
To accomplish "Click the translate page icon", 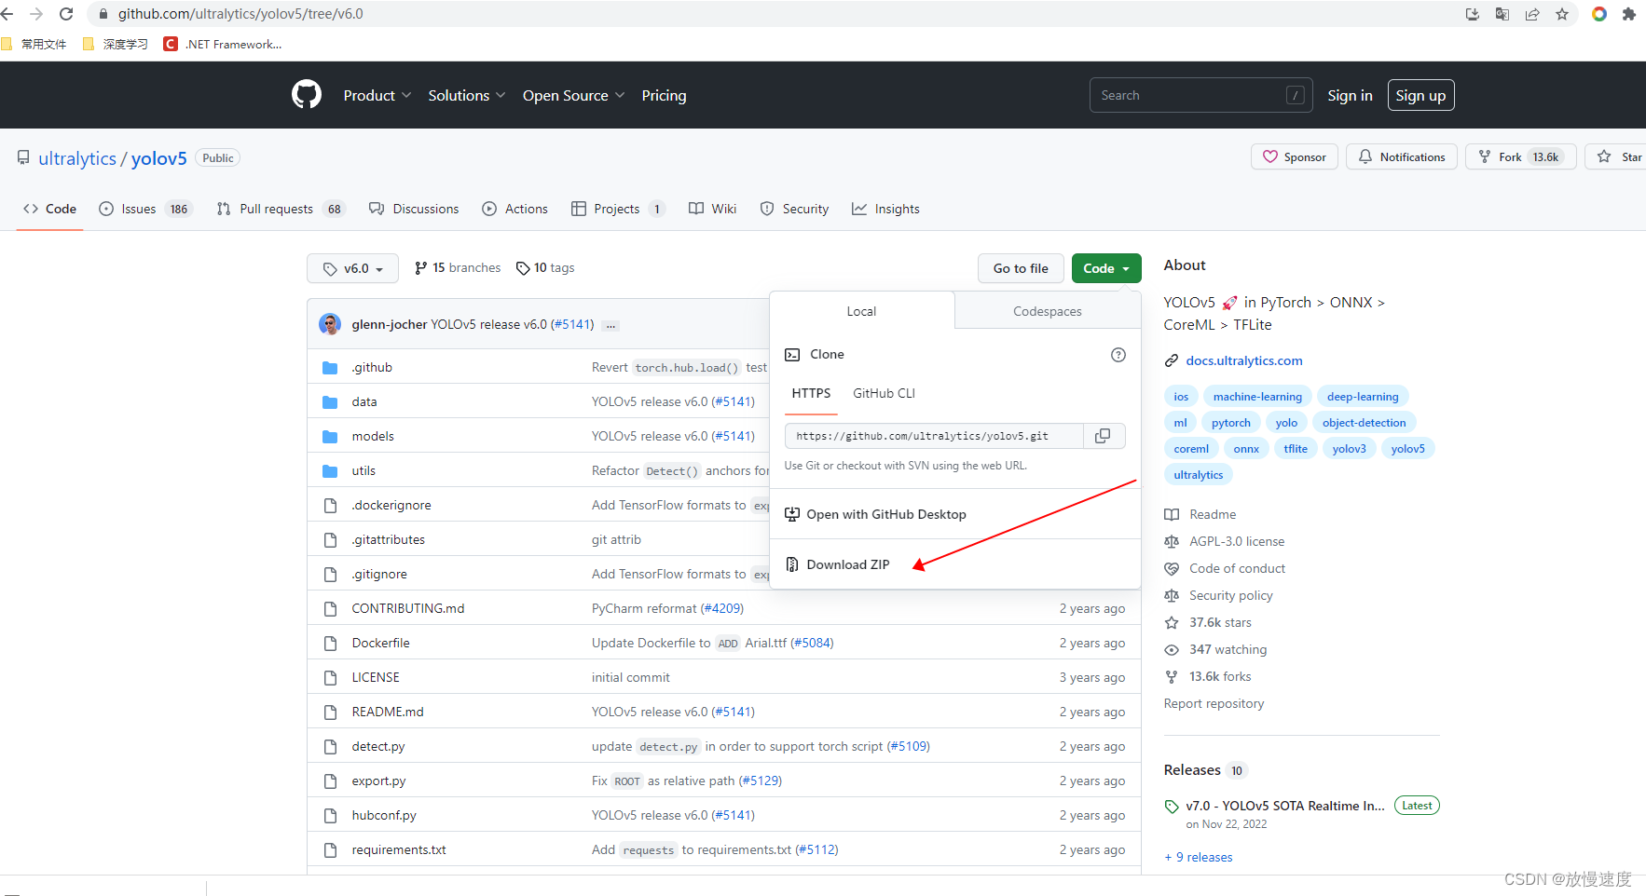I will (x=1502, y=14).
